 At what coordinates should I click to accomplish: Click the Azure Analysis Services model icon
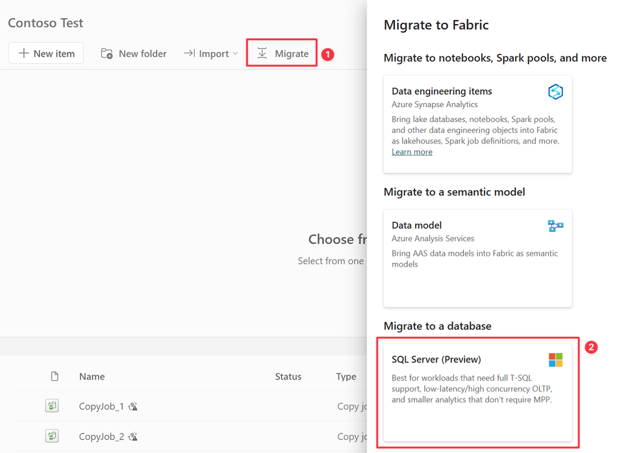(555, 226)
